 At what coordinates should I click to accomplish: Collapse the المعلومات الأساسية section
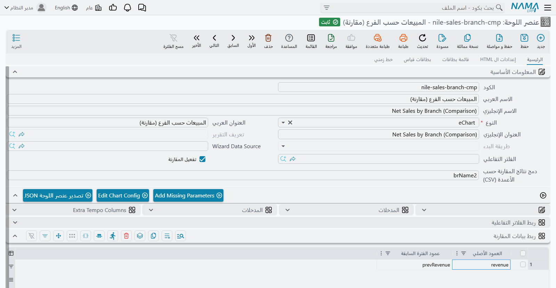(15, 72)
